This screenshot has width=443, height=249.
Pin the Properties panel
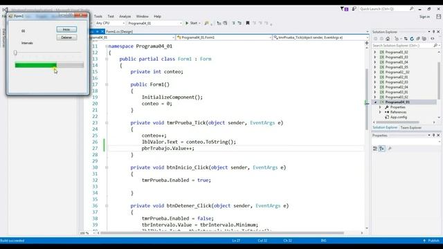pyautogui.click(x=434, y=136)
